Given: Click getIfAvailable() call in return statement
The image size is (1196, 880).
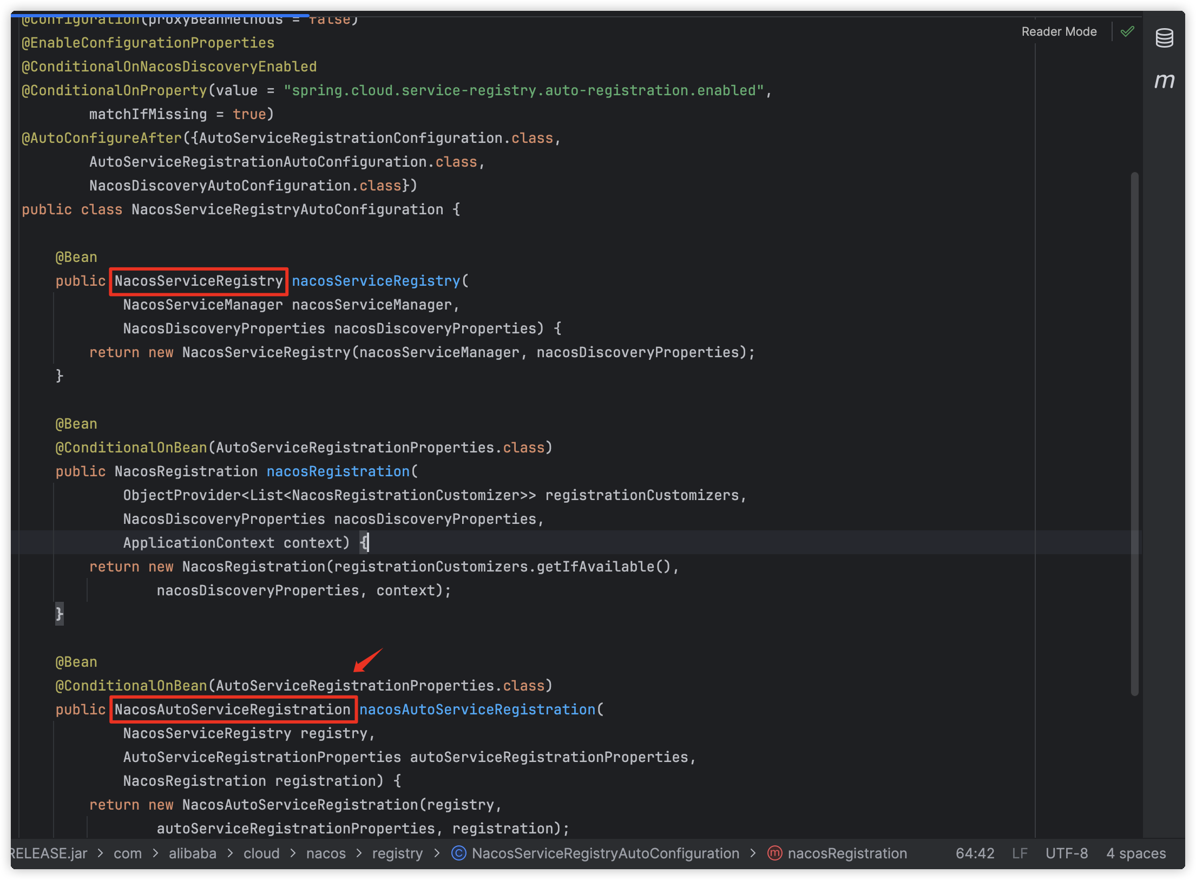Looking at the screenshot, I should pyautogui.click(x=604, y=566).
